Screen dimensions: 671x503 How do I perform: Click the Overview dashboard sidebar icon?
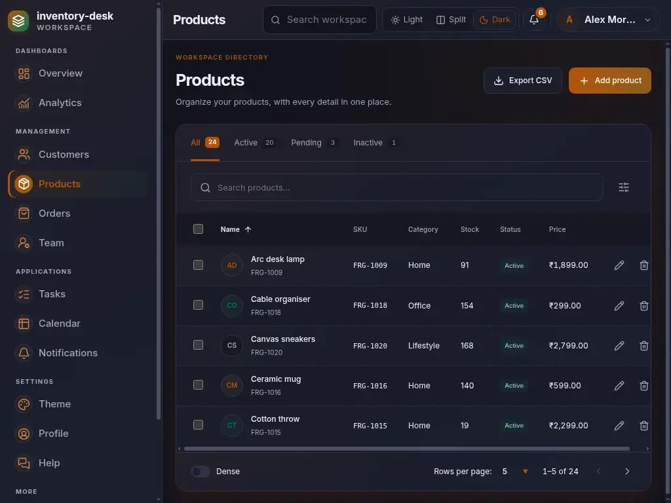tap(24, 73)
